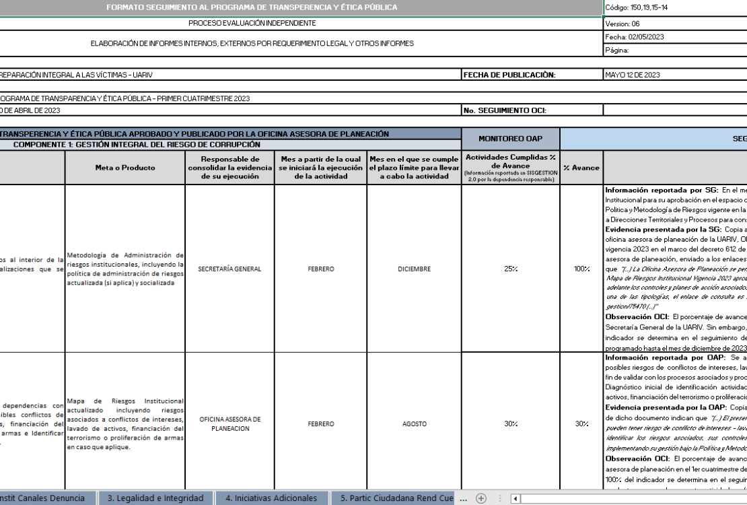
Task: Add a new sheet with plus icon
Action: 481,498
